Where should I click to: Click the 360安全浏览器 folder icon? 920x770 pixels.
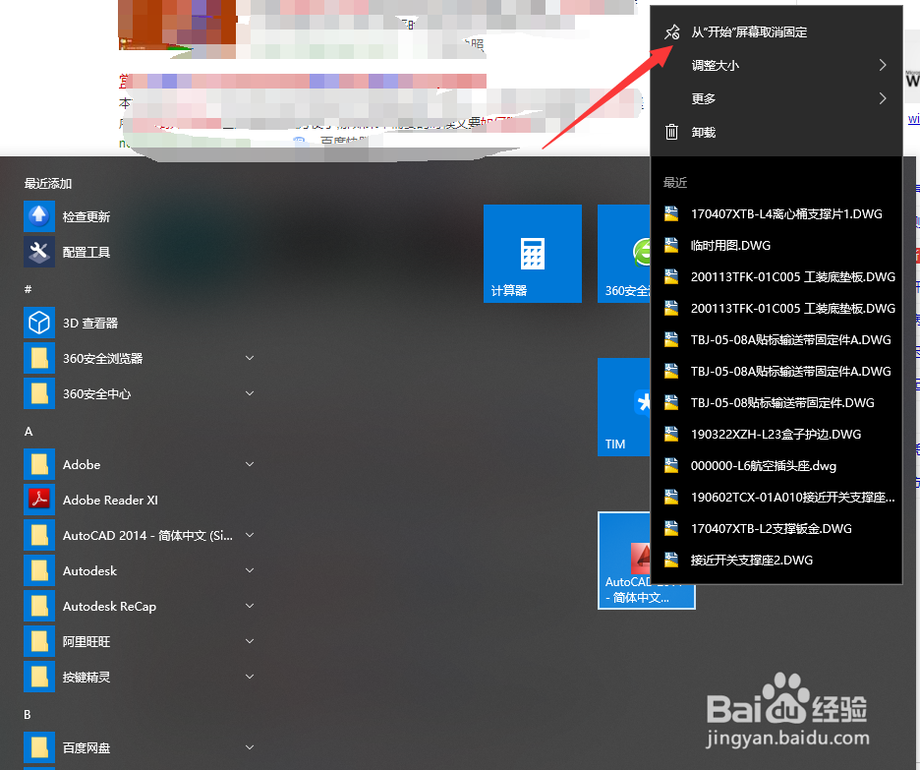[39, 358]
